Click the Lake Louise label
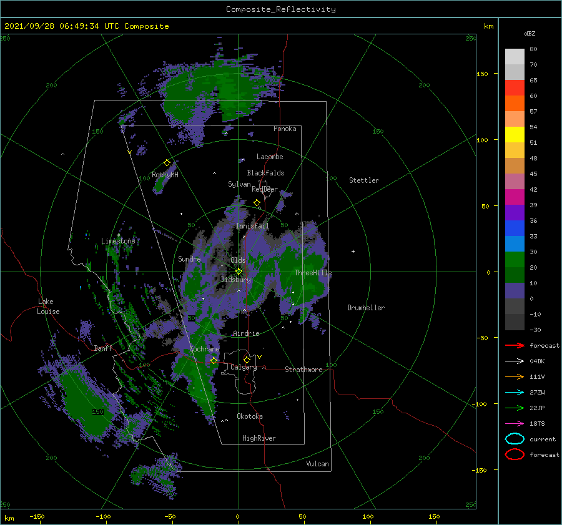 tap(48, 307)
